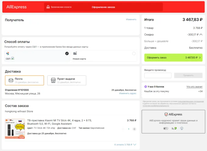Image resolution: width=207 pixels, height=151 pixels.
Task: Click the СБП payment logo icon
Action: click(x=8, y=54)
